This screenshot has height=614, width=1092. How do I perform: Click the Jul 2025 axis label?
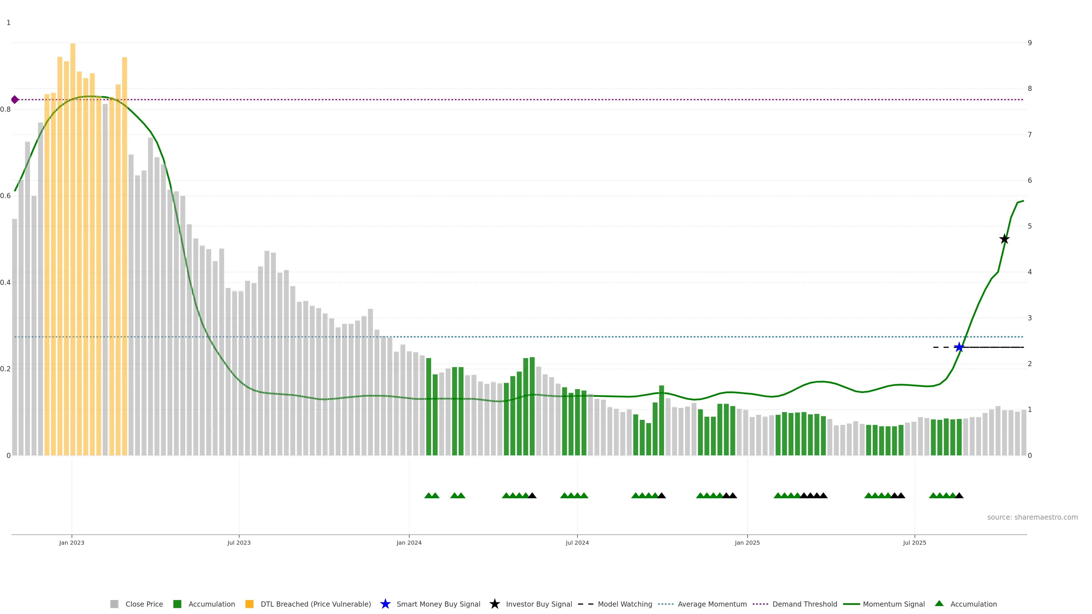pos(914,542)
